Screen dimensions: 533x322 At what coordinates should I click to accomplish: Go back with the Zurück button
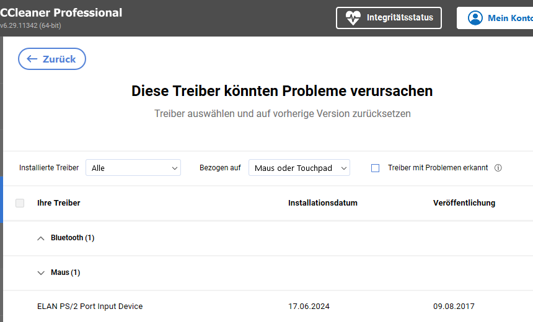click(x=52, y=59)
